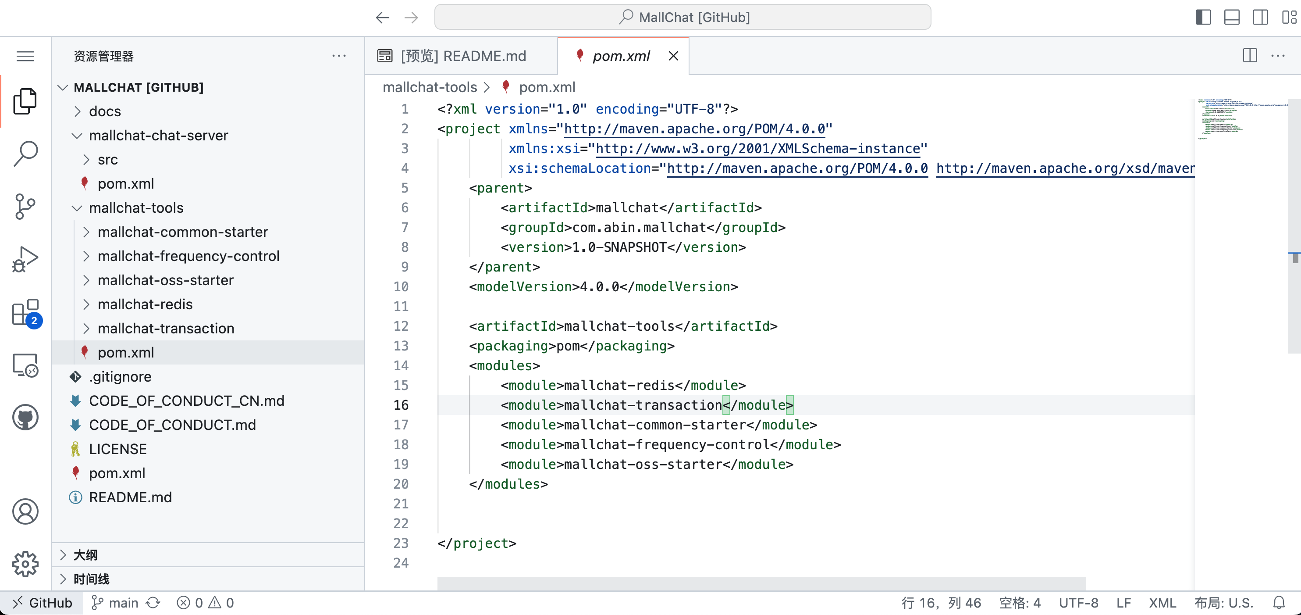Open the Source Control view icon

click(x=25, y=206)
